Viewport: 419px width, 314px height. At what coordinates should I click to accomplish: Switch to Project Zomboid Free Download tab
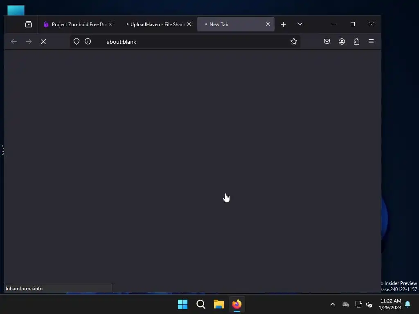pos(75,24)
